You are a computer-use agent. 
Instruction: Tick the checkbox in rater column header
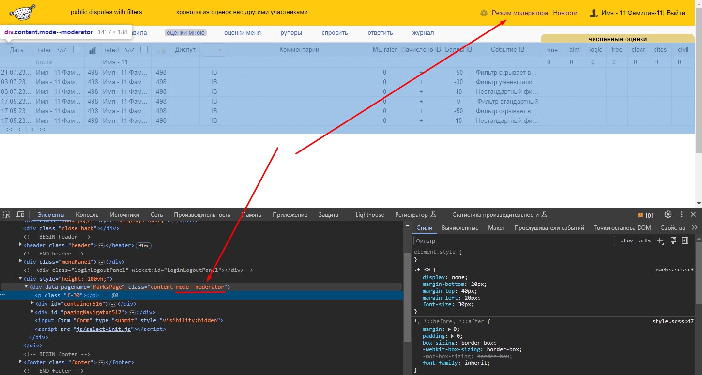click(76, 49)
